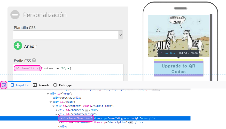Switch to the Konsole tab

click(41, 85)
